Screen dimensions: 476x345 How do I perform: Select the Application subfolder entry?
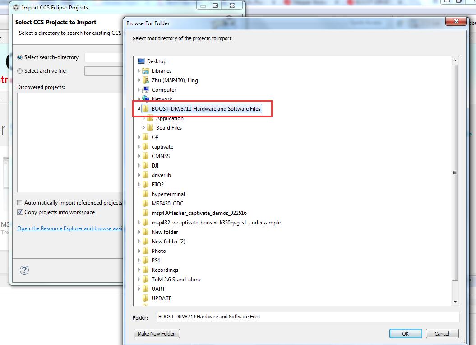(x=170, y=118)
